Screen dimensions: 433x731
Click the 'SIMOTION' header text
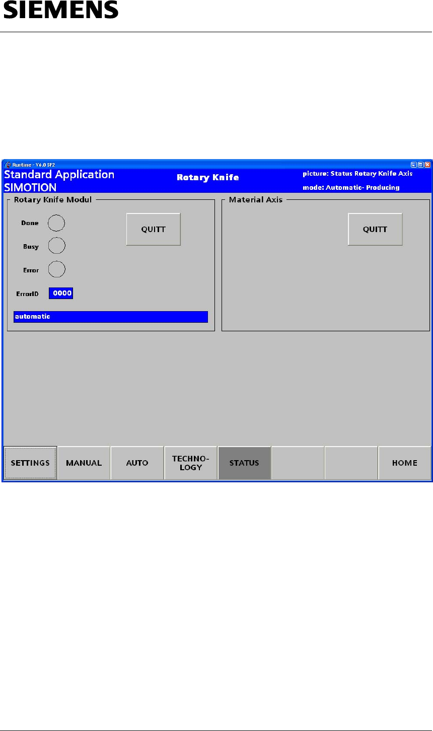[x=30, y=187]
